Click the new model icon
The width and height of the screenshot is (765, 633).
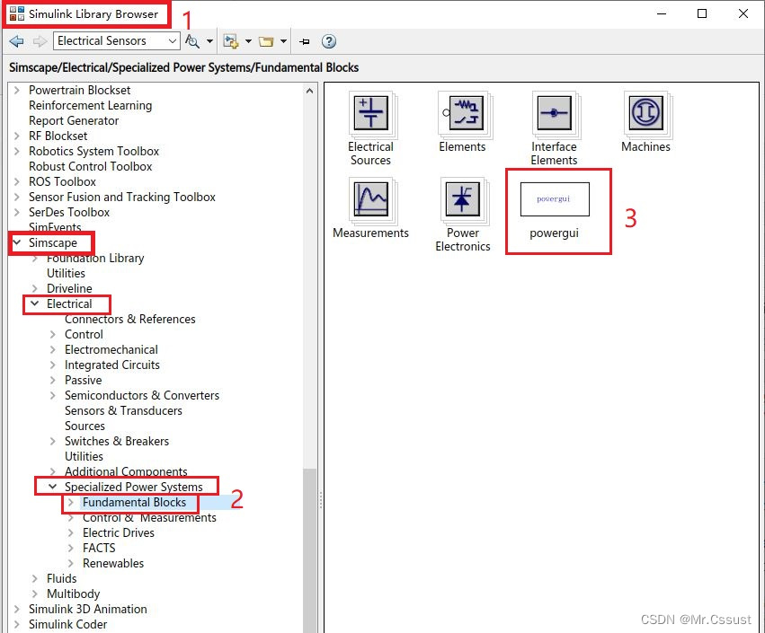pyautogui.click(x=230, y=41)
